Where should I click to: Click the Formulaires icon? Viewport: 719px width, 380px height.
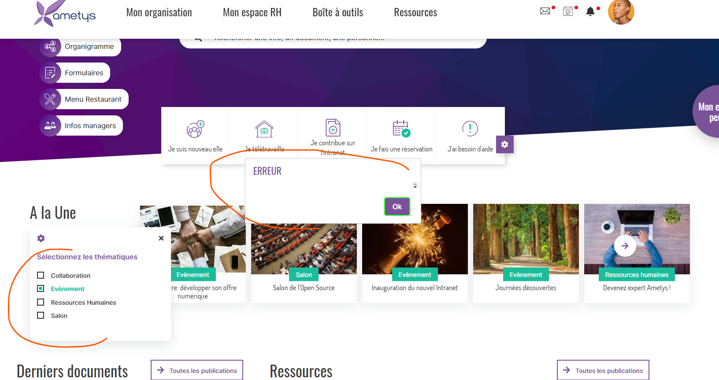pos(50,73)
